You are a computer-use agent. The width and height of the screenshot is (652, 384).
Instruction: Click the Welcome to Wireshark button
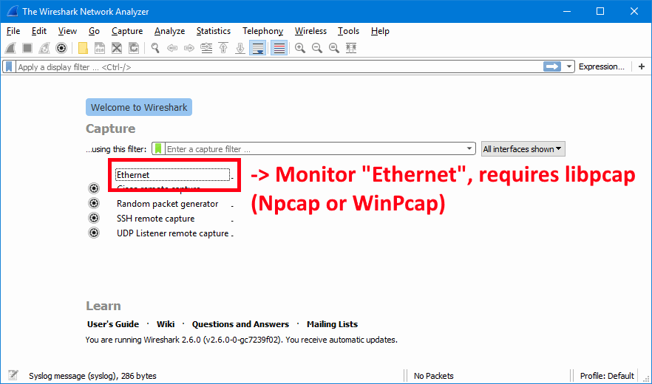(139, 107)
